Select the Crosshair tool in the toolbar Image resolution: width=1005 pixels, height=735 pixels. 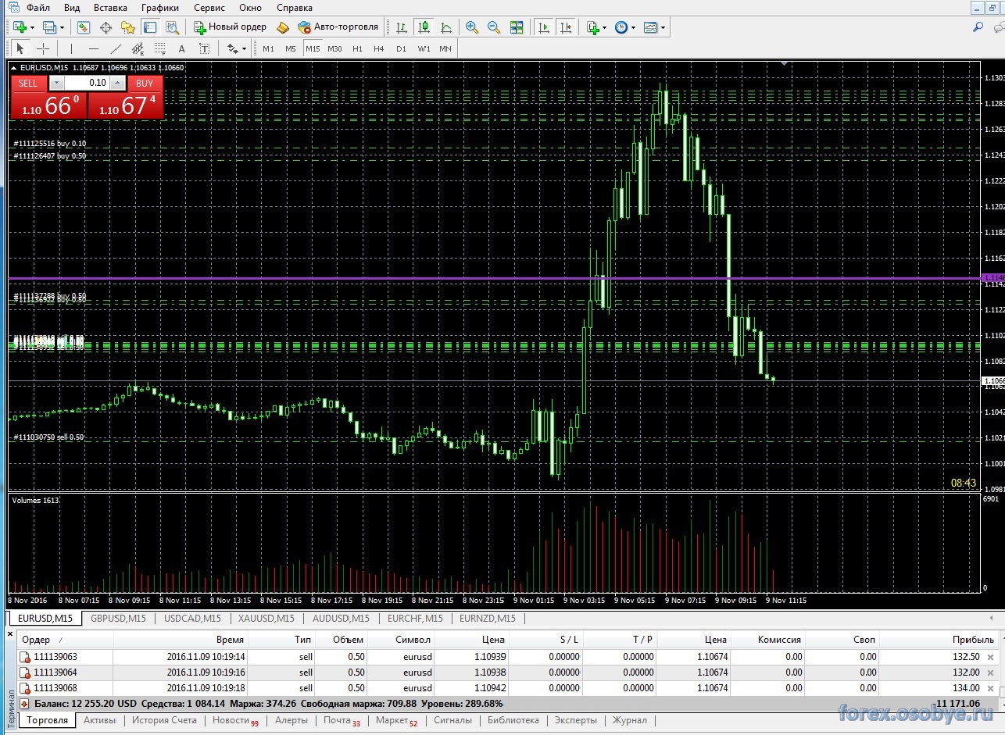[43, 48]
